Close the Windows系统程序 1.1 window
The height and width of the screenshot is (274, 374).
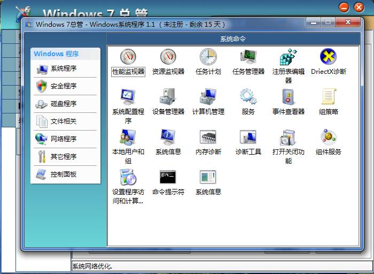point(348,22)
